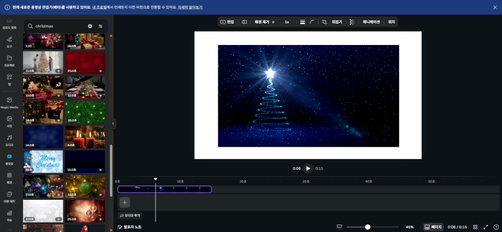Select the video clip on the timeline
The image size is (502, 232).
click(165, 190)
